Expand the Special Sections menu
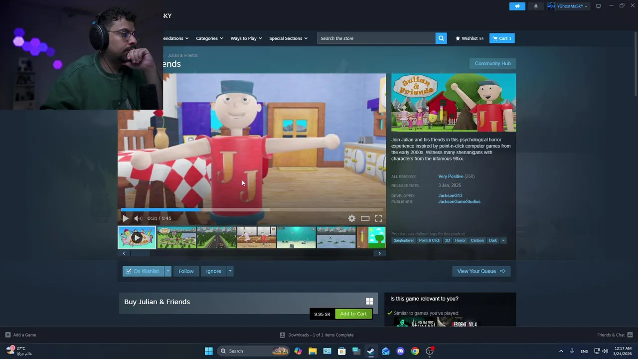Image resolution: width=638 pixels, height=359 pixels. click(x=288, y=38)
